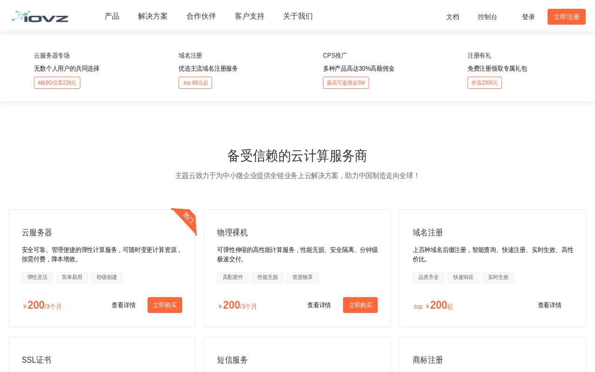This screenshot has height=372, width=595.
Task: View 查看详情 for 域名注册 card
Action: [549, 305]
